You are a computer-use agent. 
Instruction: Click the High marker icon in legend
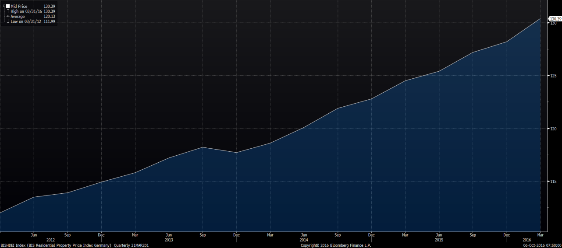[8, 11]
